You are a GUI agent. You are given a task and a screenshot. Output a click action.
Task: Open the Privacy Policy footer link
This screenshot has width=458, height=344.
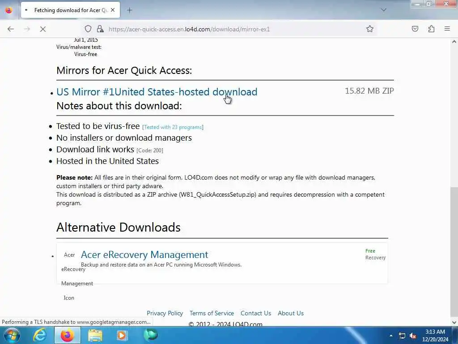point(165,313)
